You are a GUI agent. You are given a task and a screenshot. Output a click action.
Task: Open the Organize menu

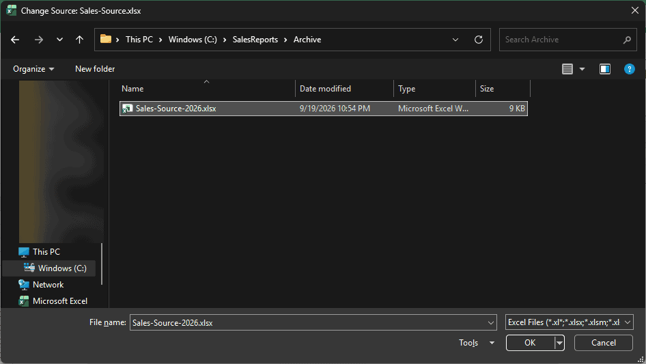33,69
